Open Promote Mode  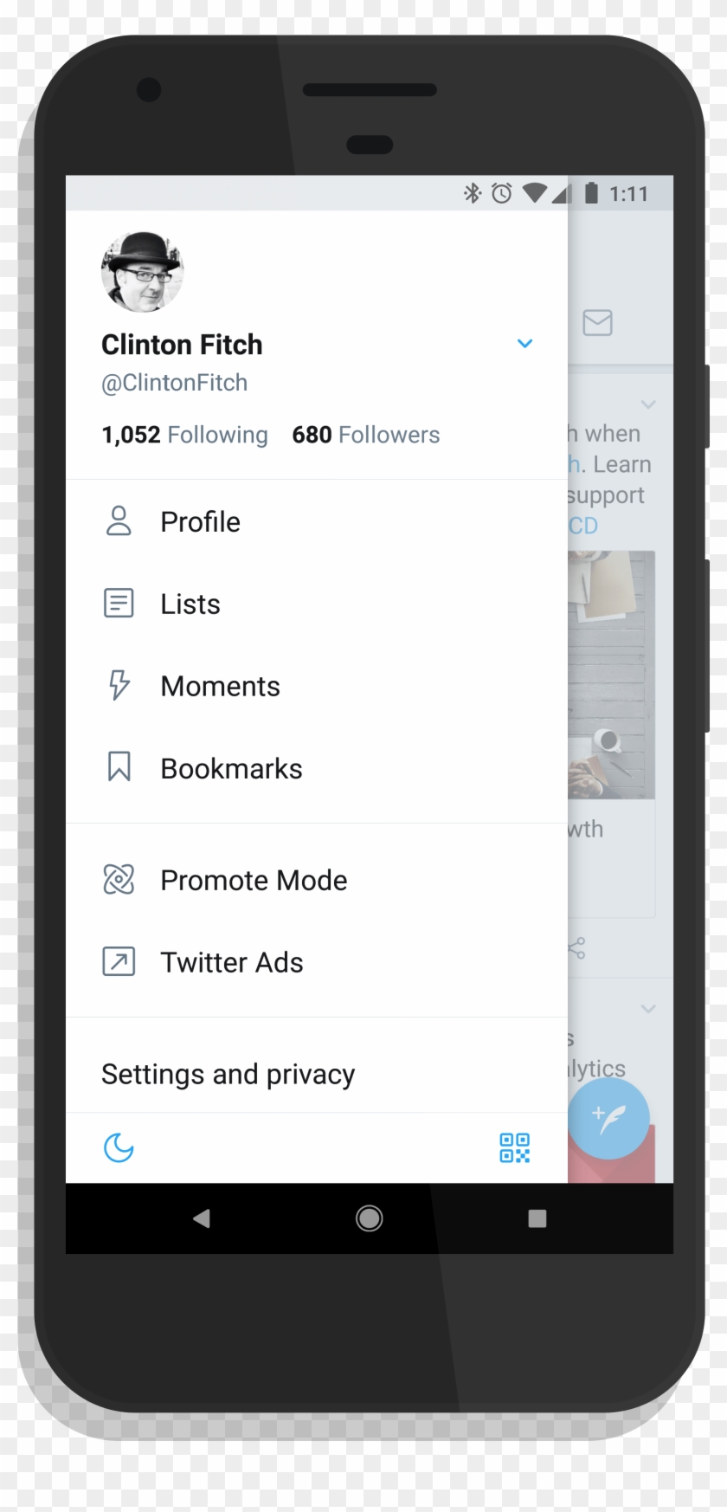[x=253, y=880]
